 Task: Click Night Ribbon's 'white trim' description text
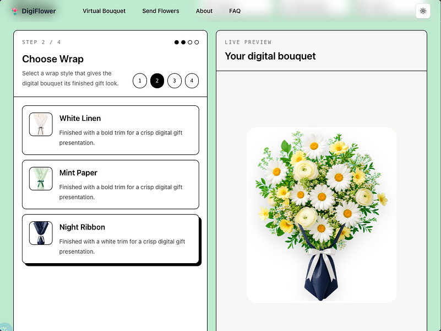(x=122, y=247)
